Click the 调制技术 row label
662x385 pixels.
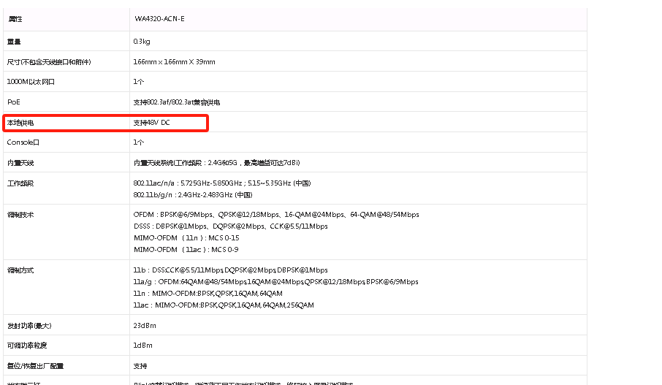[20, 215]
